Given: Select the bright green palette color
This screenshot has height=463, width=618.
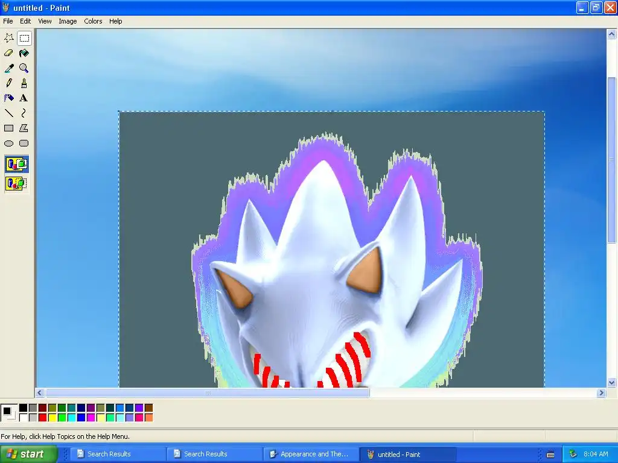Looking at the screenshot, I should (62, 417).
